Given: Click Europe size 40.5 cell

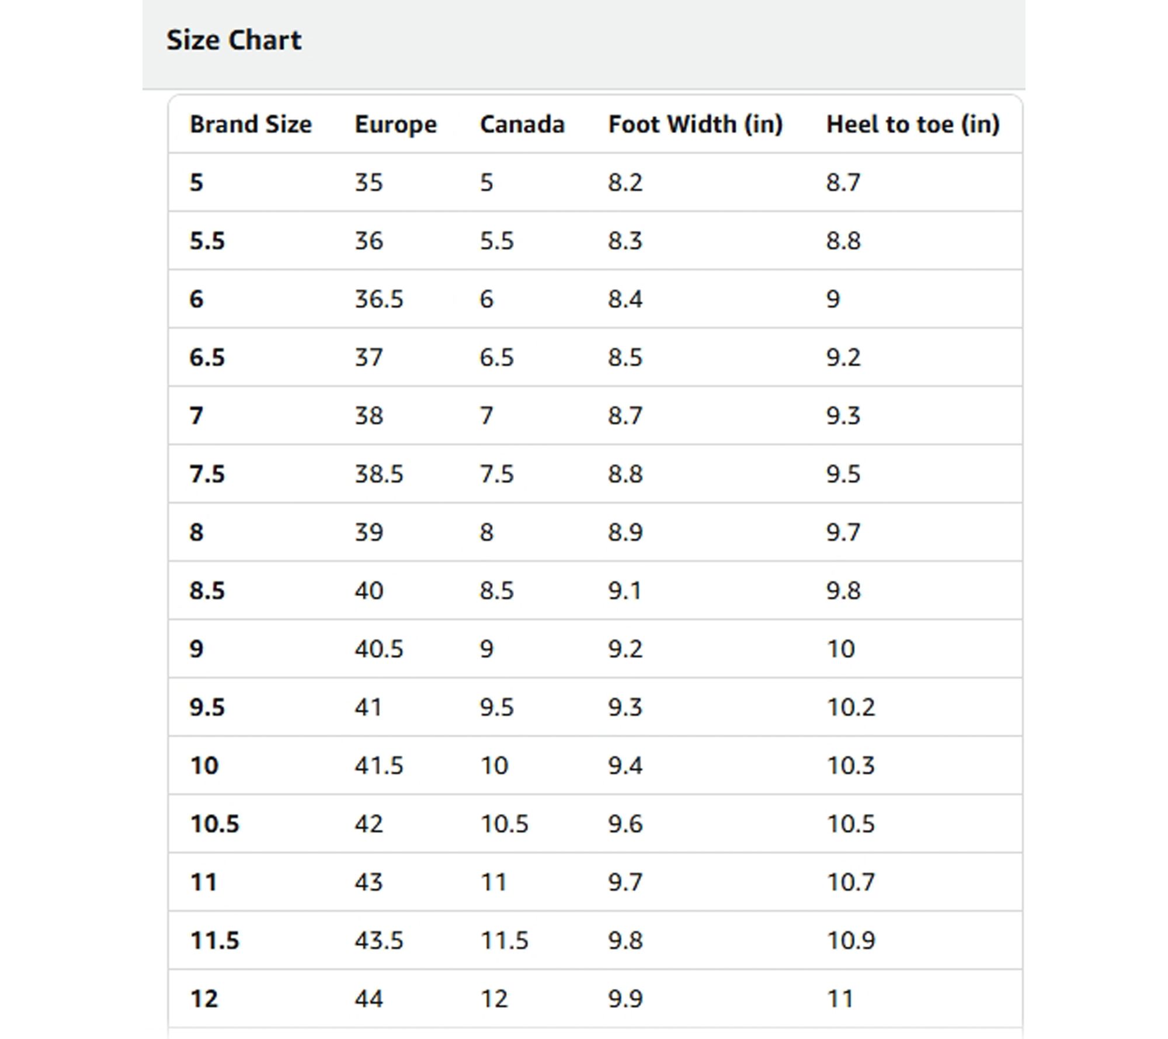Looking at the screenshot, I should [x=378, y=649].
